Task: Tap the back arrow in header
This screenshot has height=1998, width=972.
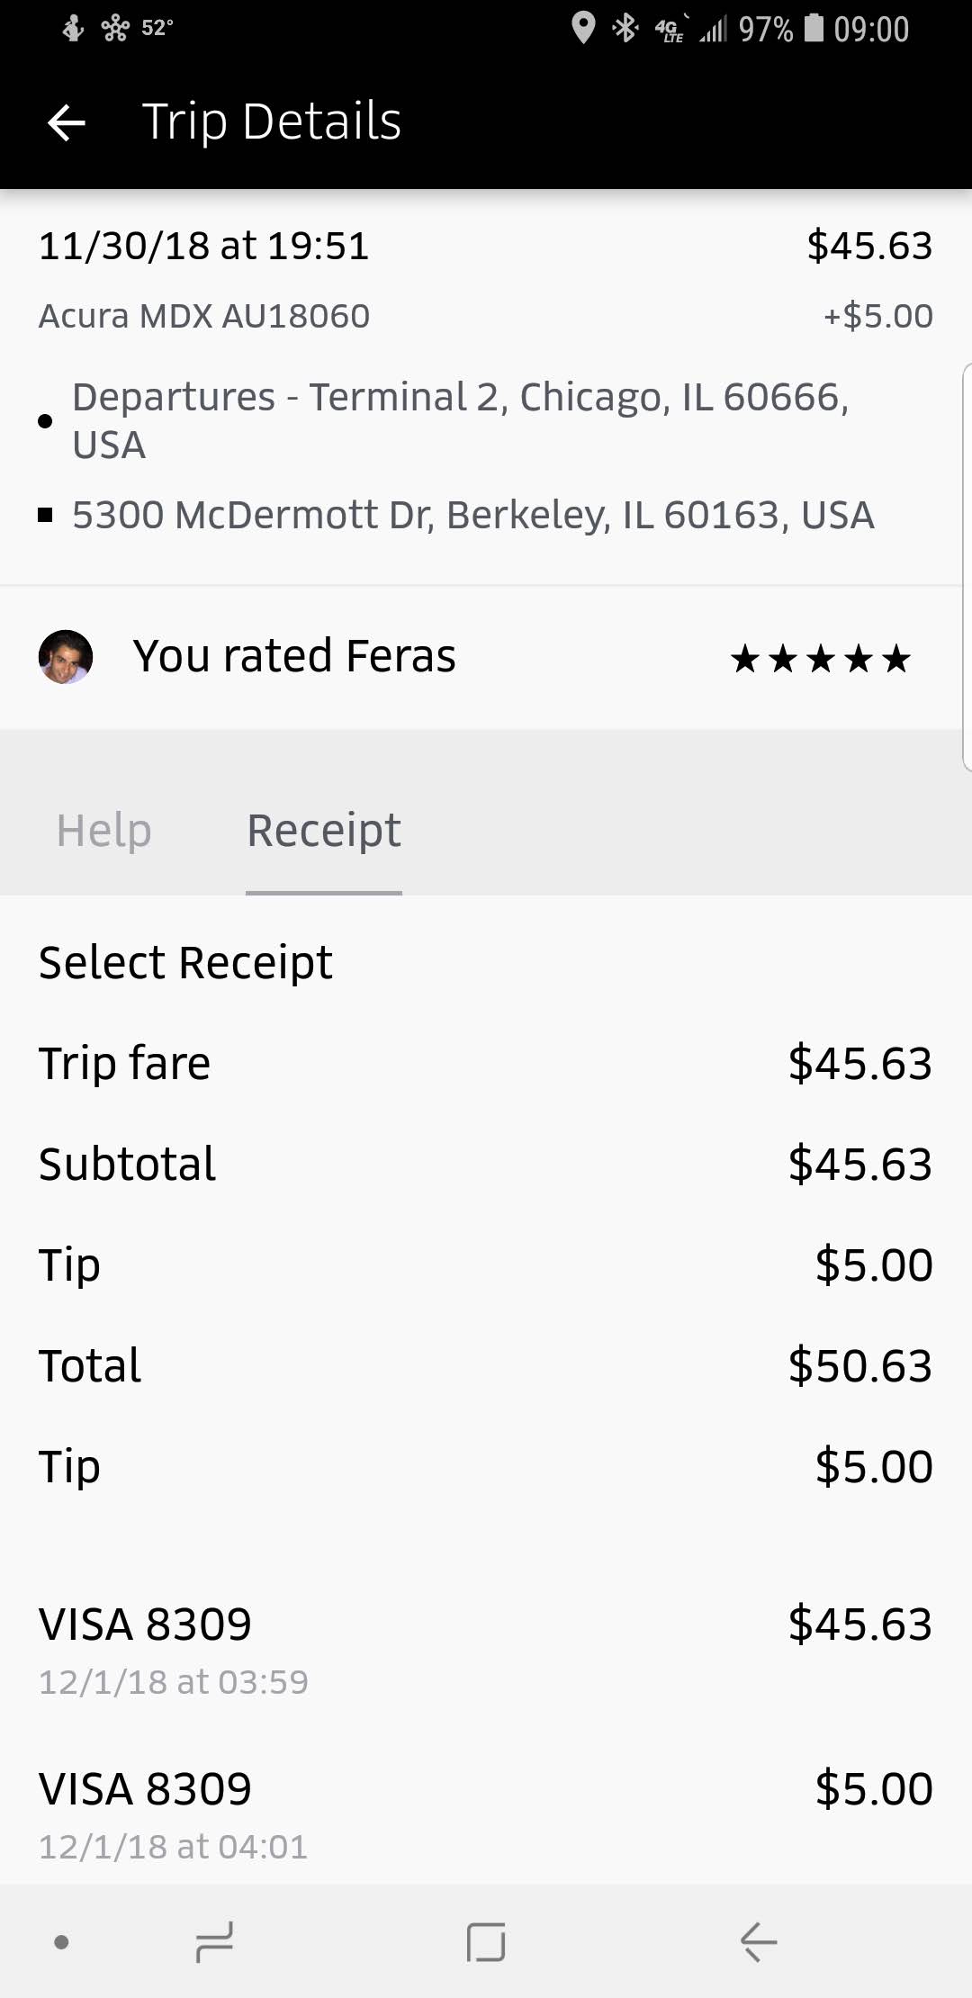Action: coord(66,122)
